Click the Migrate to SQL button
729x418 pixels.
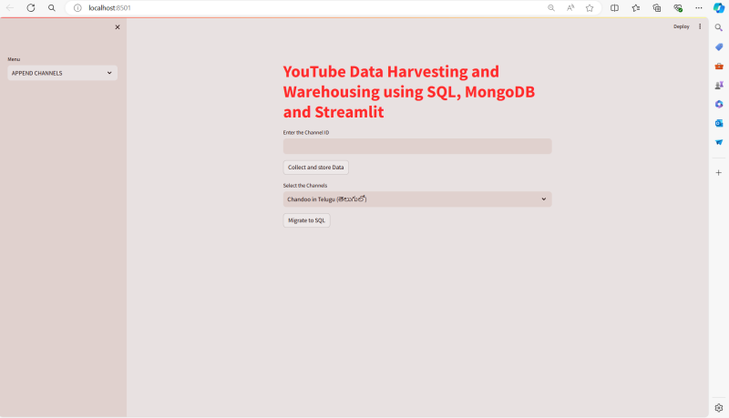[306, 220]
